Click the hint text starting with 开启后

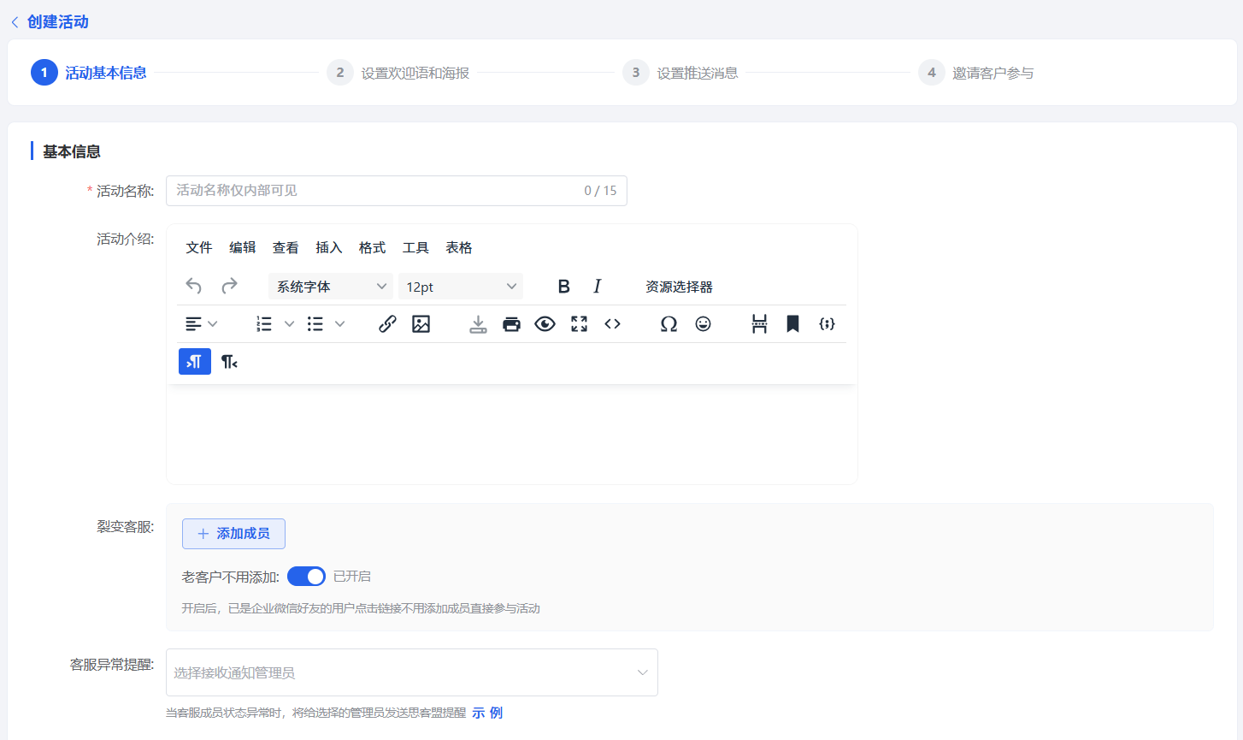[x=361, y=608]
